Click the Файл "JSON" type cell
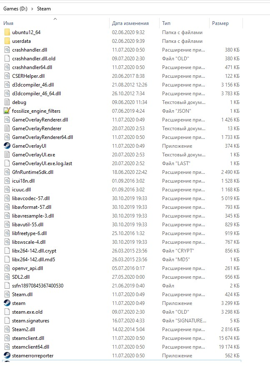The height and width of the screenshot is (369, 270). click(177, 111)
